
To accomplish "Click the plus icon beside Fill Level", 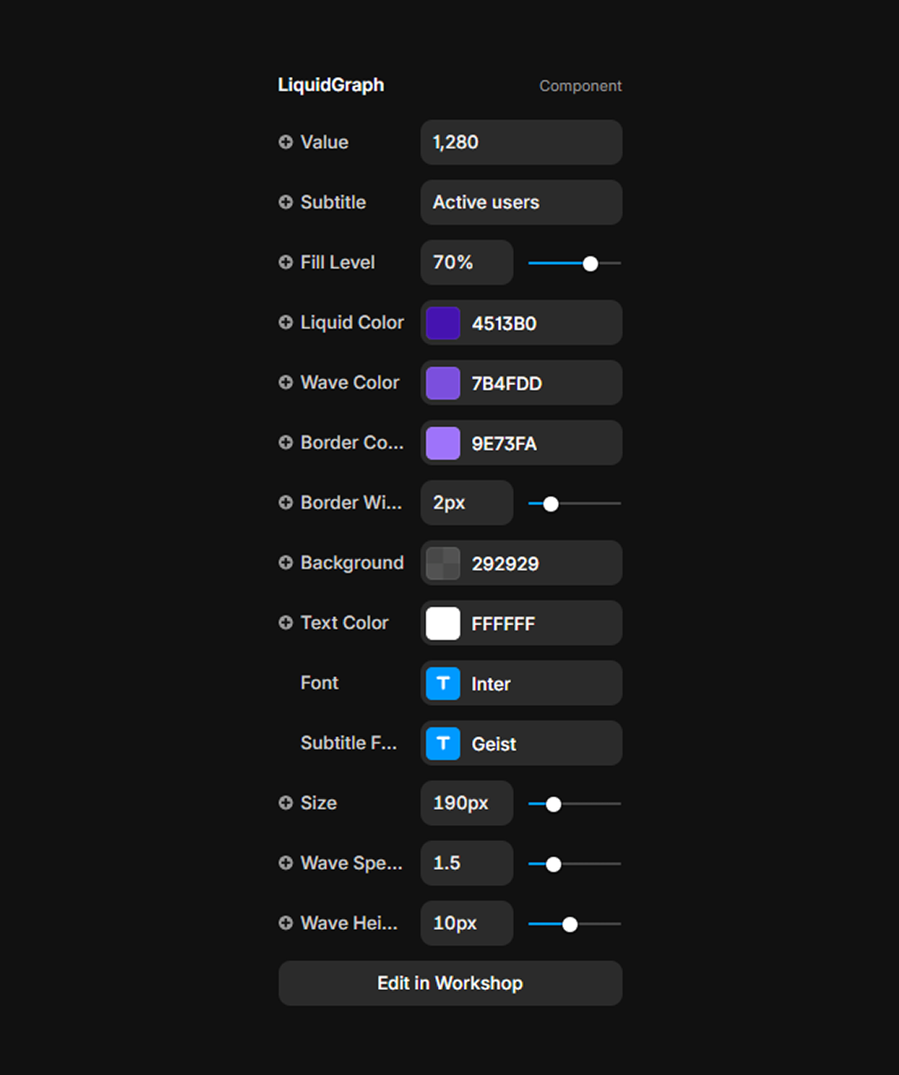I will (x=286, y=262).
